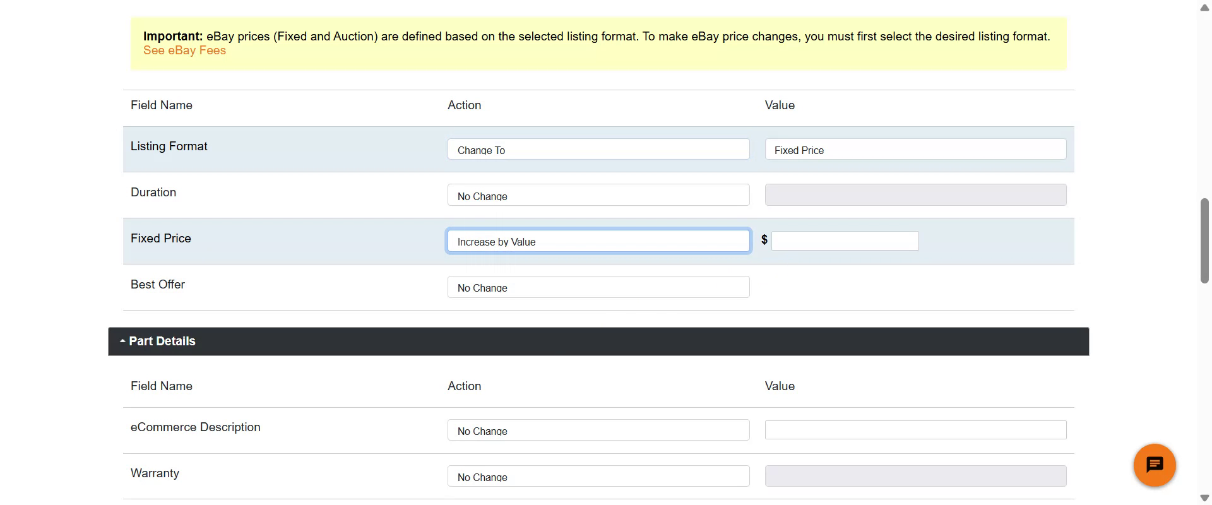Open Fixed Price action dropdown
The image size is (1212, 505).
[x=598, y=241]
